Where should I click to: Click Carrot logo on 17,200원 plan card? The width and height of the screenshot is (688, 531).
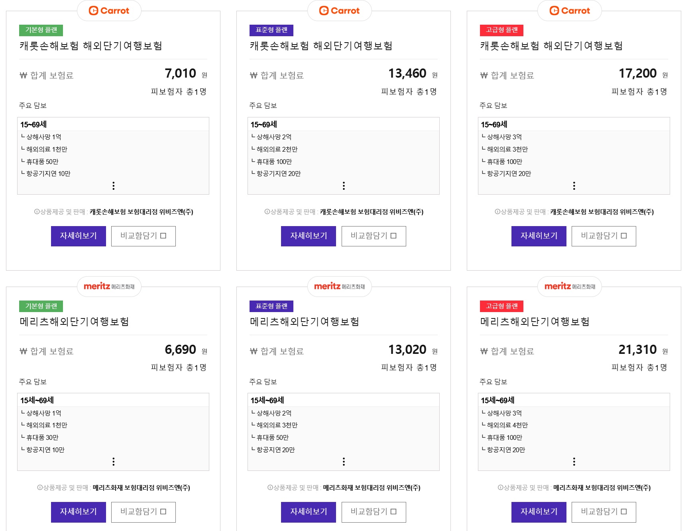tap(570, 11)
